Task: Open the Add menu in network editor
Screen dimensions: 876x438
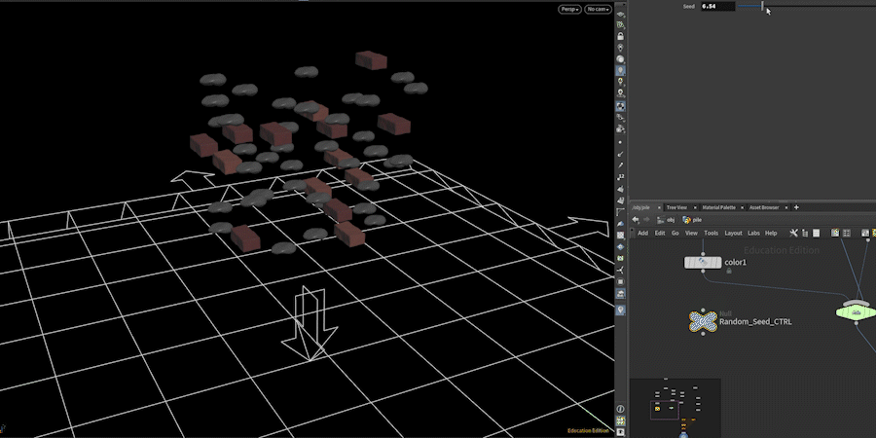Action: (x=643, y=233)
